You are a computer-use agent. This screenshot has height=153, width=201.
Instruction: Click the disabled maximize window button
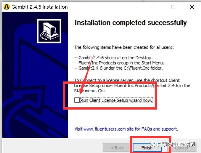173,7
